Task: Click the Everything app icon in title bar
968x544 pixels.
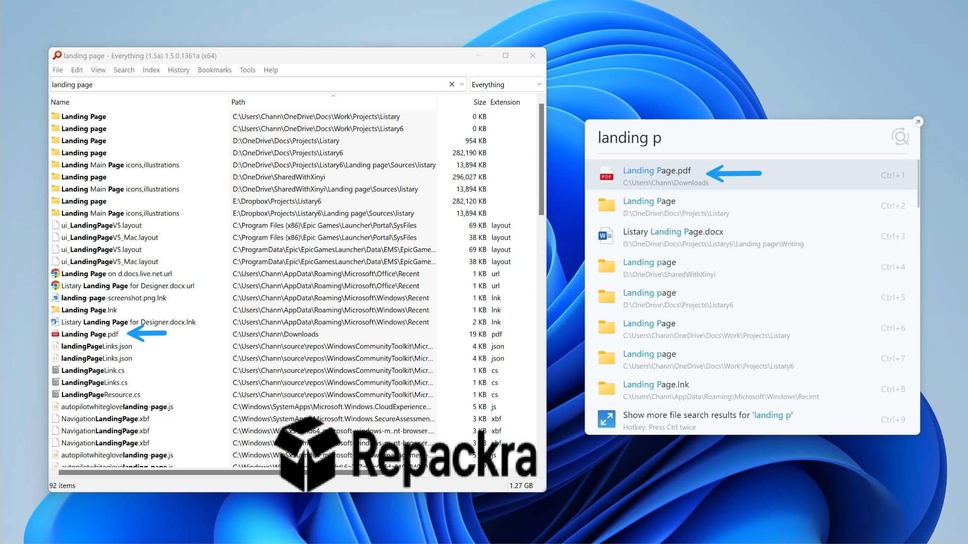Action: click(x=57, y=55)
